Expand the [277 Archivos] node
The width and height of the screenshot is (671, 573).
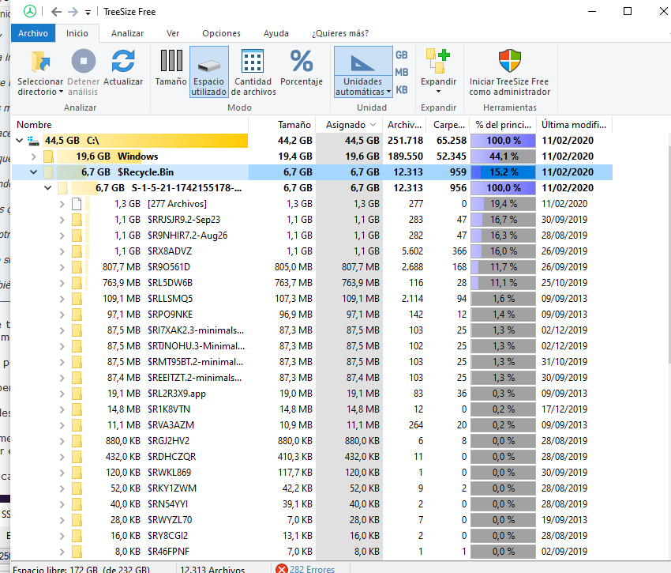click(62, 204)
